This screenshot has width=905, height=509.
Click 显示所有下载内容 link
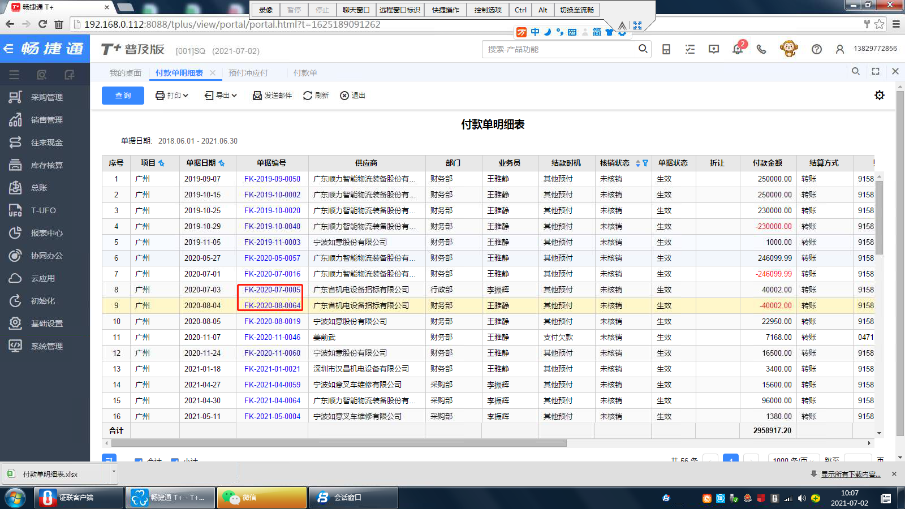[851, 474]
